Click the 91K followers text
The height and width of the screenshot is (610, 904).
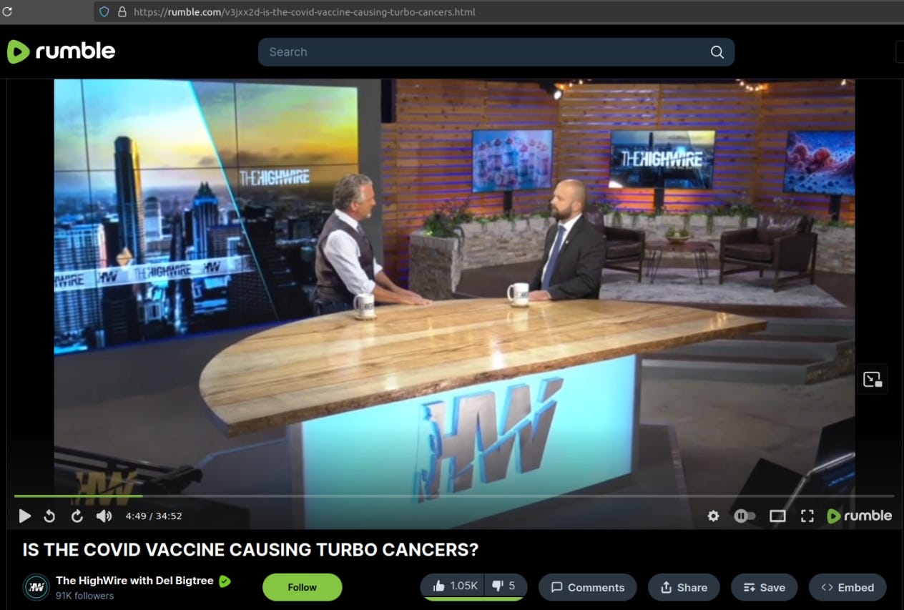tap(85, 596)
